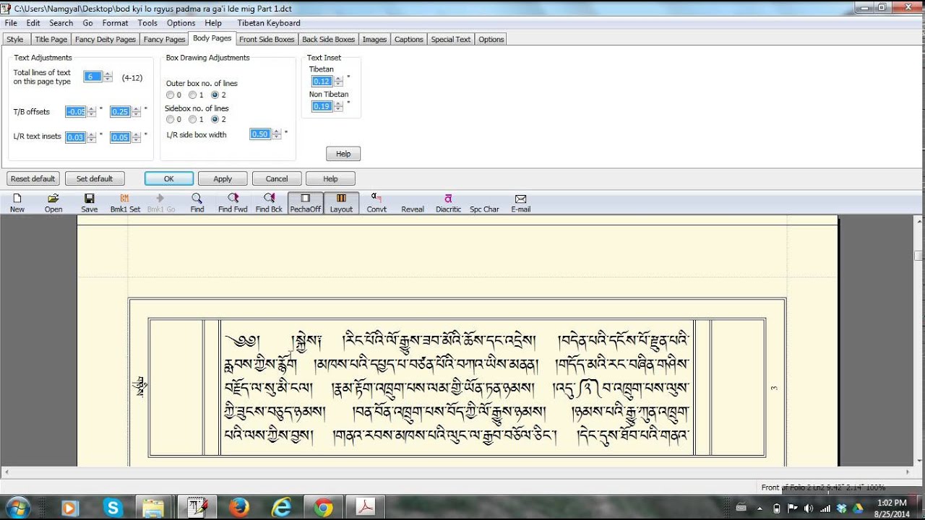The width and height of the screenshot is (925, 520).
Task: Click the E-mail toolbar icon
Action: tap(520, 203)
